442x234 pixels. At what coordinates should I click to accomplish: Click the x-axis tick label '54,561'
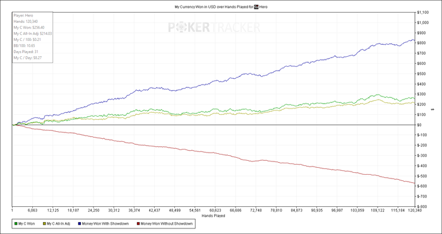[x=194, y=210]
